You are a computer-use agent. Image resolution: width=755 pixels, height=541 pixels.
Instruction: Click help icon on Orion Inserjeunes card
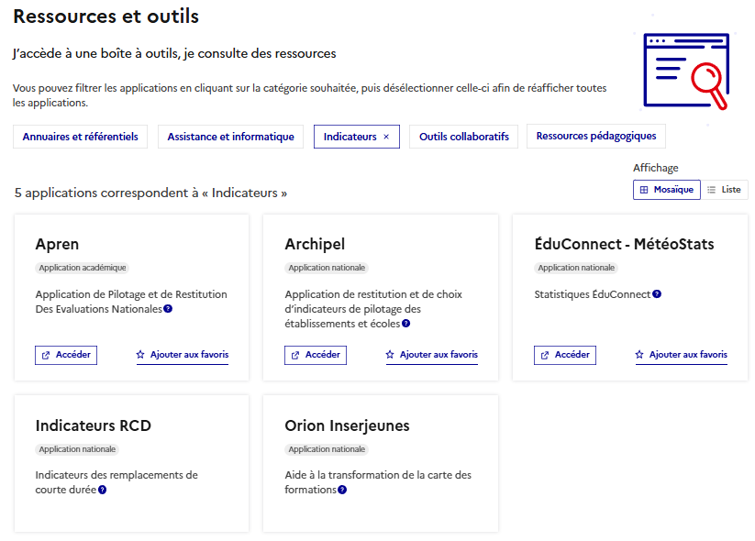click(341, 489)
